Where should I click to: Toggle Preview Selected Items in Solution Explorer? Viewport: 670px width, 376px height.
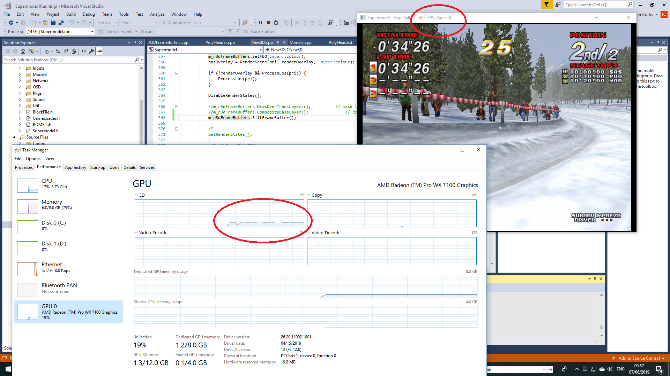99,51
